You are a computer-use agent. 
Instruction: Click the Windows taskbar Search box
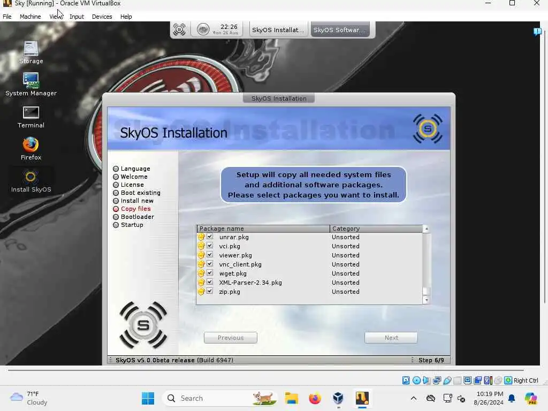(219, 398)
